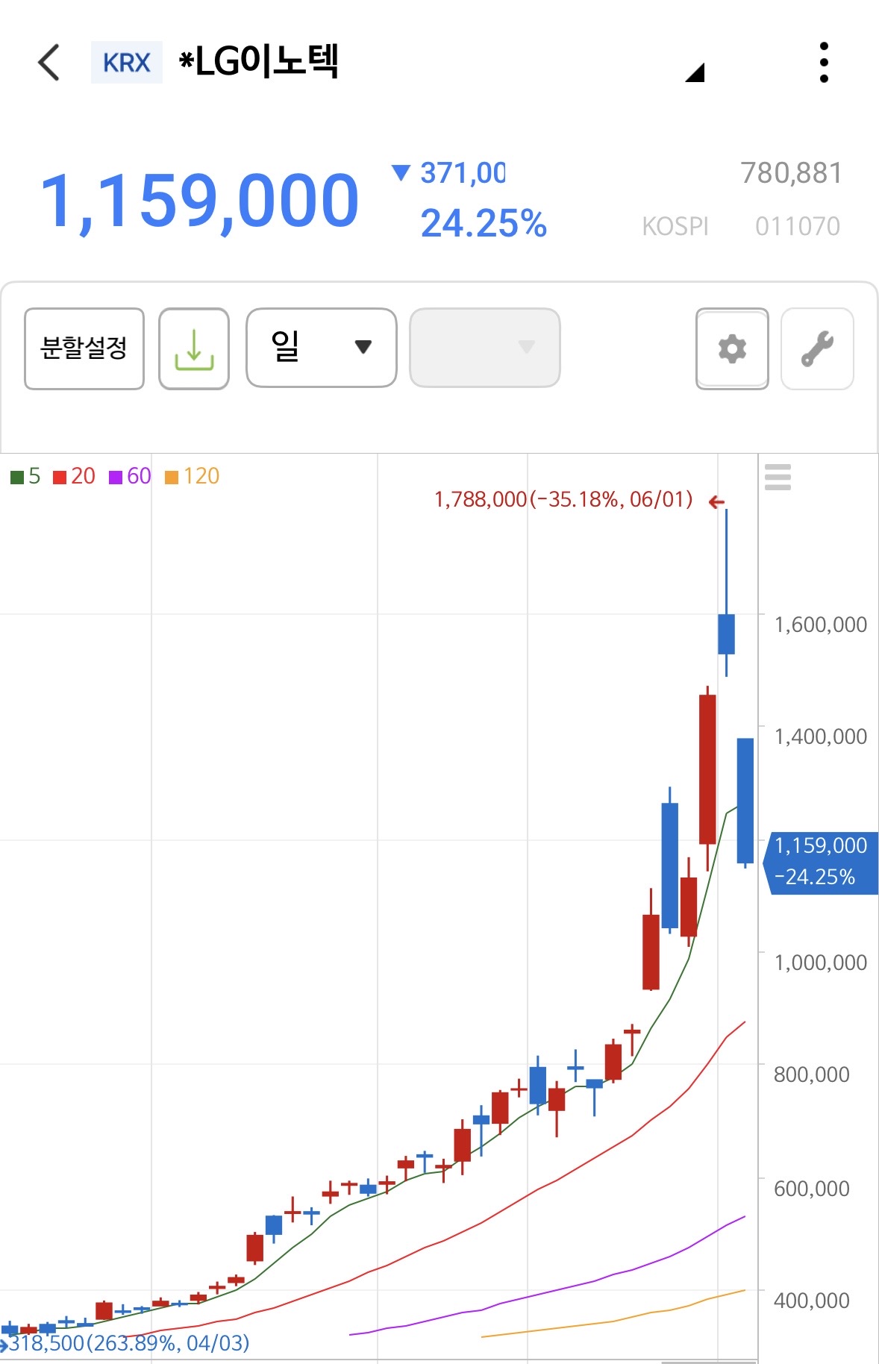Click the green download chart icon

coord(194,348)
